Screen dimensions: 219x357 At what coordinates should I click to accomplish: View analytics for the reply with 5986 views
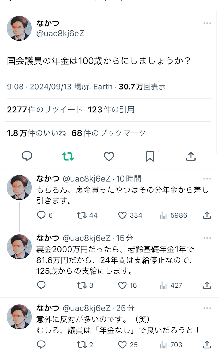coord(173,215)
